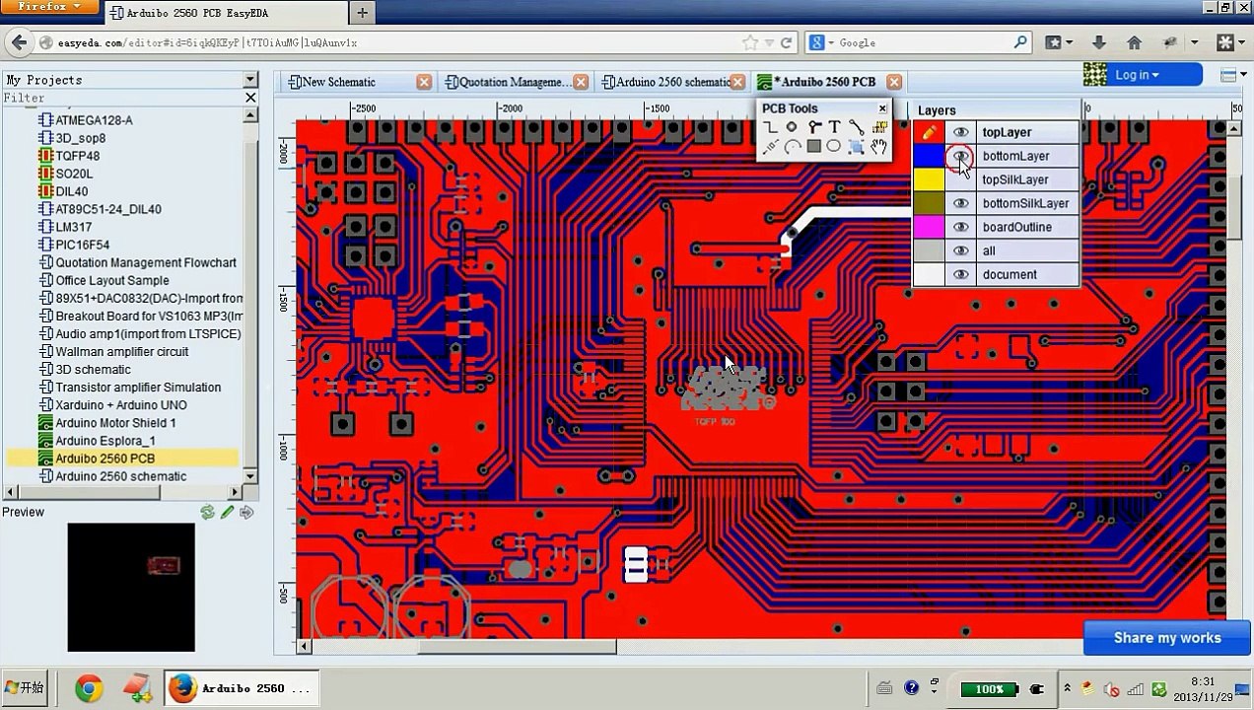Open the My Projects dropdown

250,80
